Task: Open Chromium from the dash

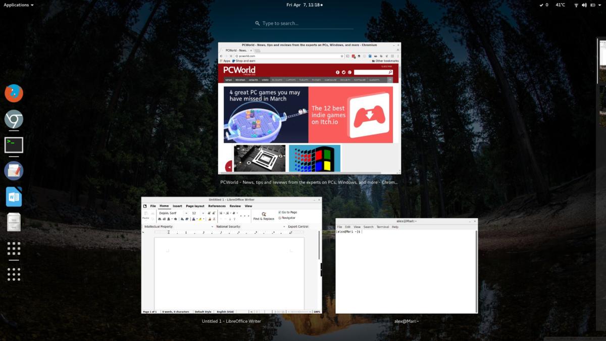Action: point(14,120)
